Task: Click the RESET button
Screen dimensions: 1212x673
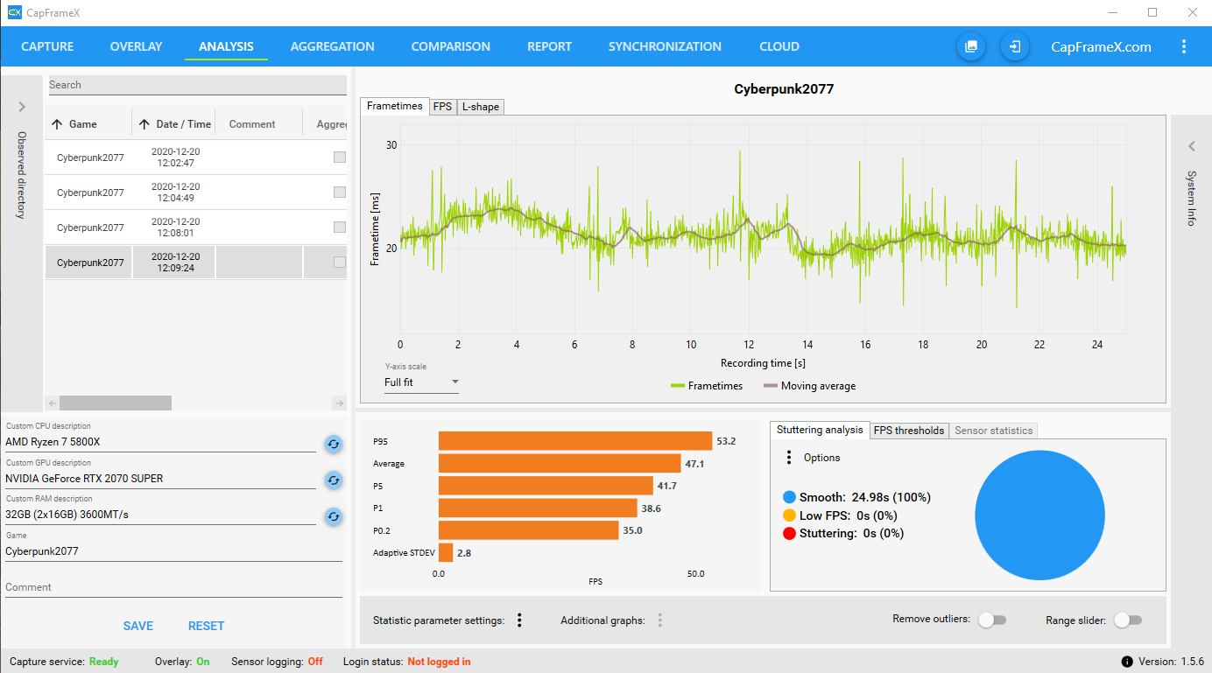Action: click(x=206, y=626)
